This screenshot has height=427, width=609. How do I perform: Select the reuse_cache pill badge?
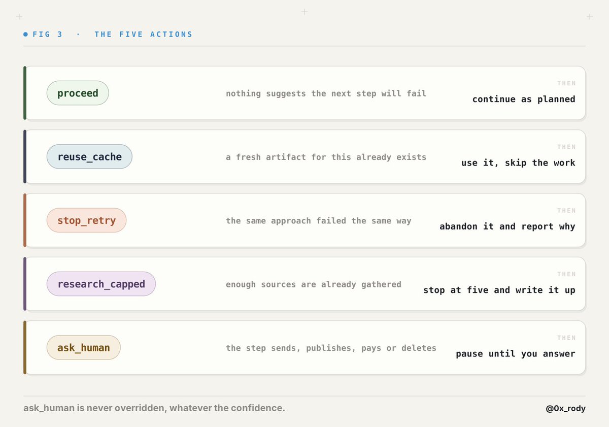click(x=89, y=156)
